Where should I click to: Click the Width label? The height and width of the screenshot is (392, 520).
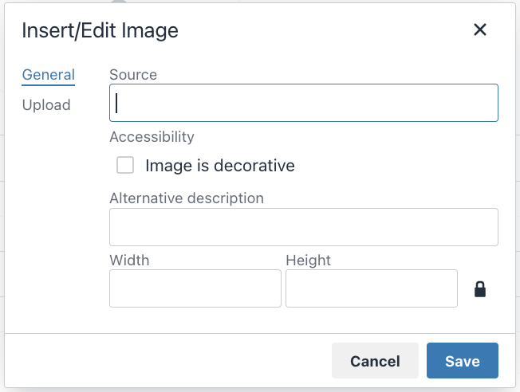point(129,260)
